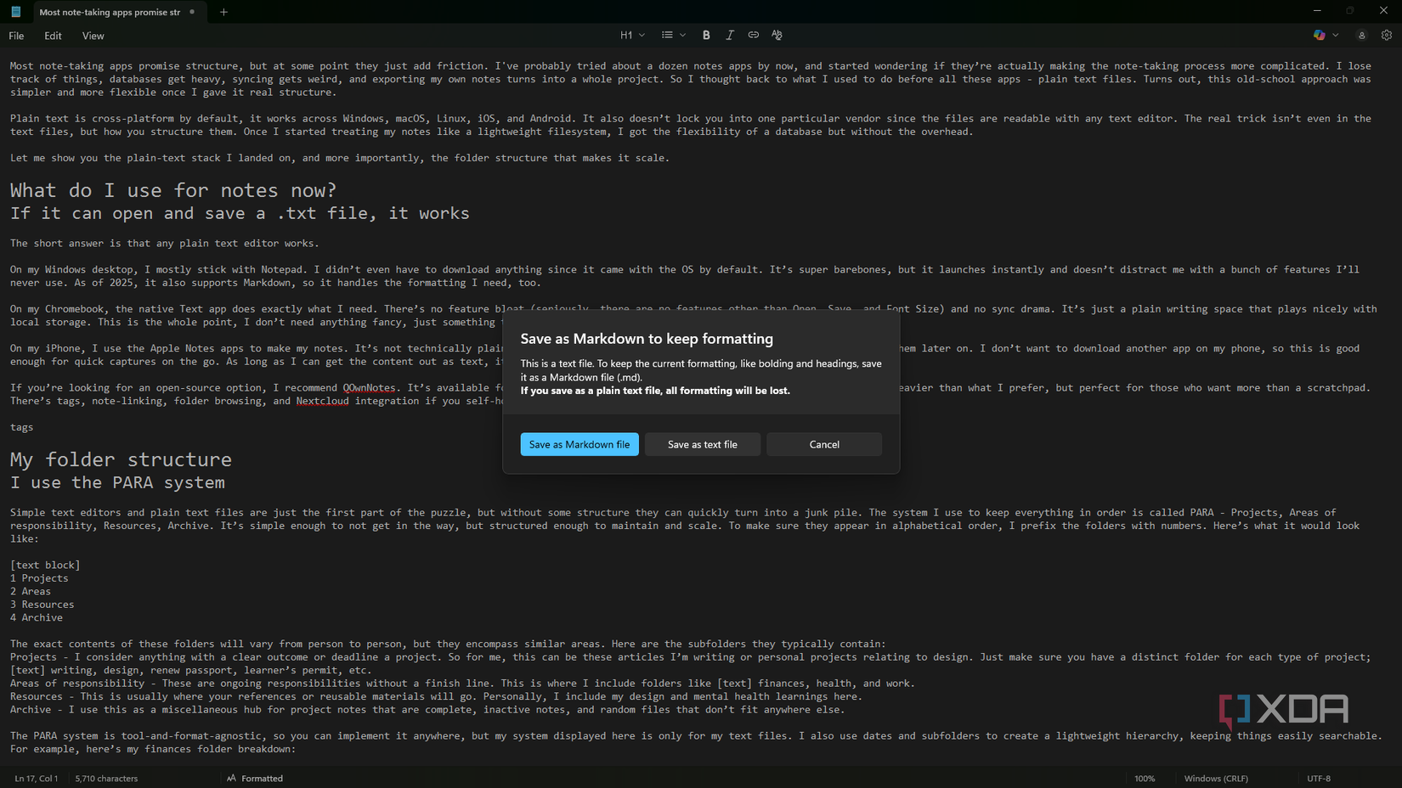Open Notepad settings gear
This screenshot has height=788, width=1402.
coord(1387,35)
